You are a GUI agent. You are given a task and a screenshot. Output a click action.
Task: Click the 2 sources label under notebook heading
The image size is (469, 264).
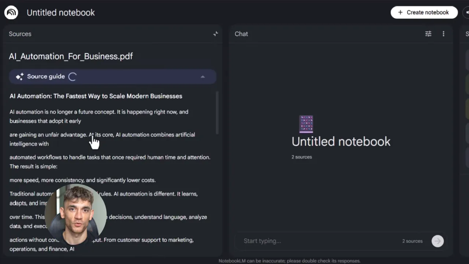click(302, 157)
